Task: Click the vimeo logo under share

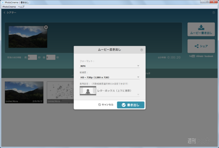Action: [200, 56]
